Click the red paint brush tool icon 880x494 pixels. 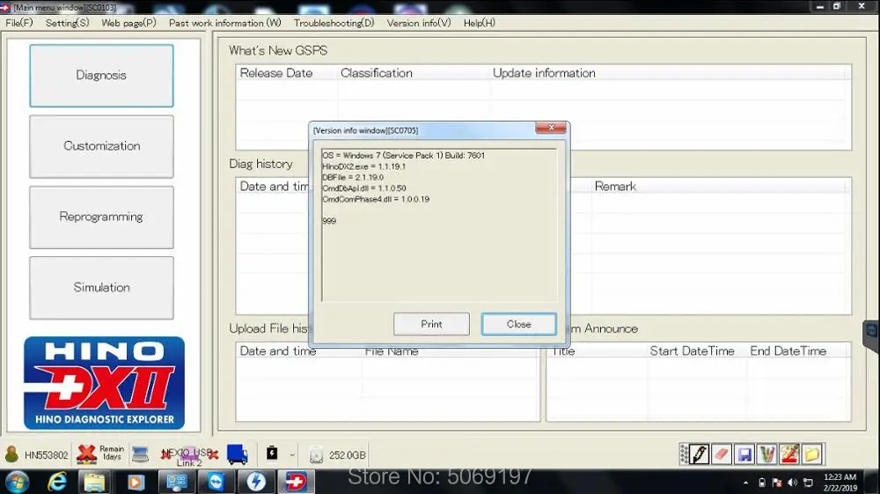tap(789, 454)
